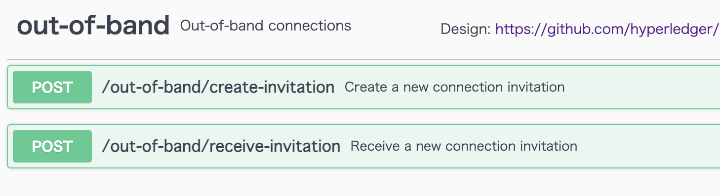Click the word 'receive-invitation' in the second path
720x196 pixels.
coord(275,146)
